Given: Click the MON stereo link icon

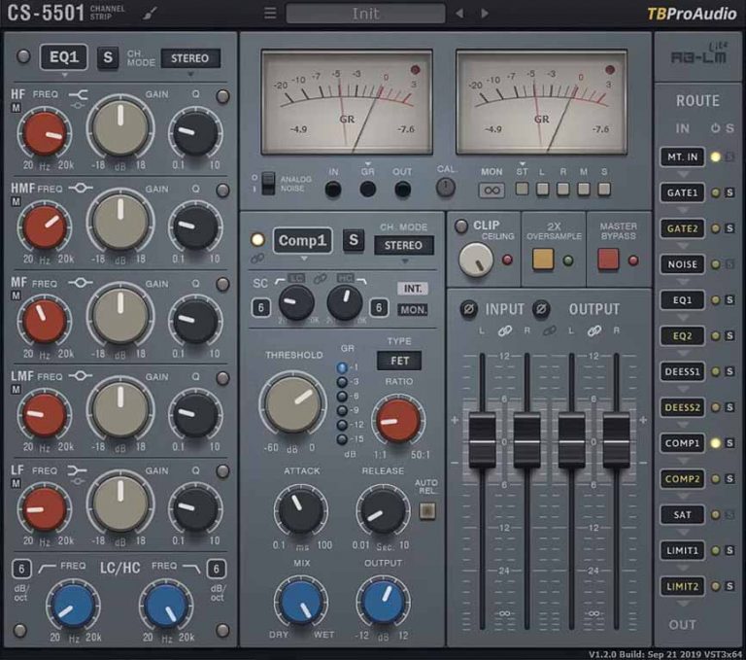Looking at the screenshot, I should [x=492, y=190].
